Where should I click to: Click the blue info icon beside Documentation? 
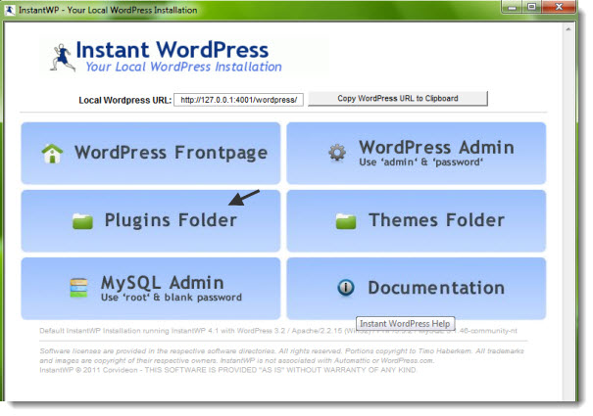point(346,288)
